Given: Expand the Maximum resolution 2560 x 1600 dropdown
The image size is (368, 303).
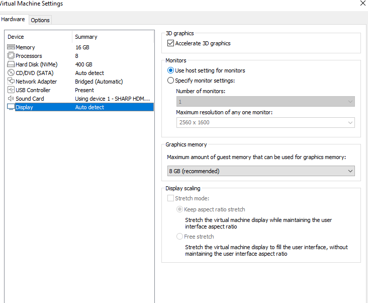Looking at the screenshot, I should click(x=265, y=122).
